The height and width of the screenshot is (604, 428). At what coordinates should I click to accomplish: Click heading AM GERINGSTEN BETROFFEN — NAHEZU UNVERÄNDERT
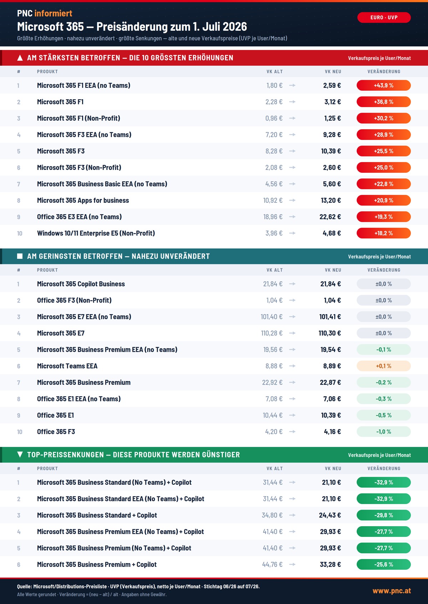tap(118, 256)
